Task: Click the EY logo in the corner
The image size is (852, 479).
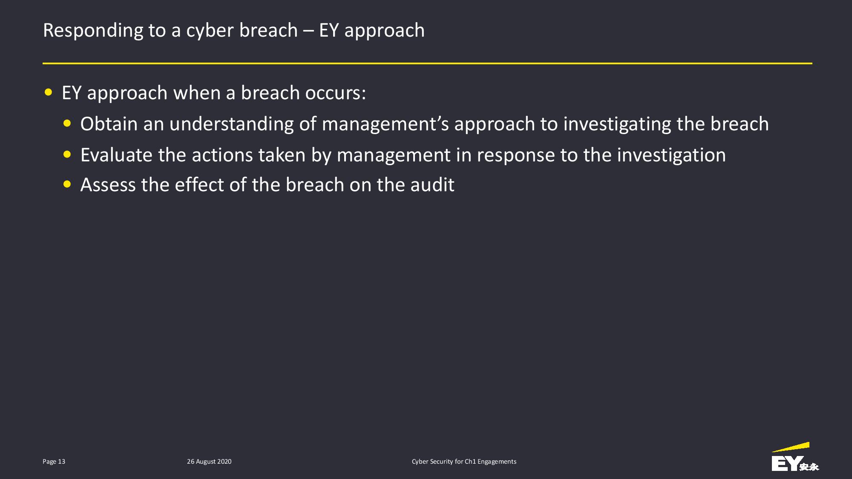Action: 794,457
